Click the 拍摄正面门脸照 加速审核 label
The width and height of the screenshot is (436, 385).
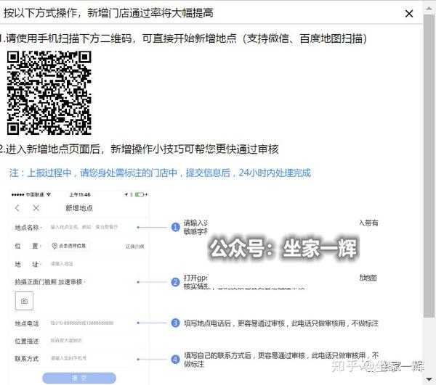tap(49, 282)
